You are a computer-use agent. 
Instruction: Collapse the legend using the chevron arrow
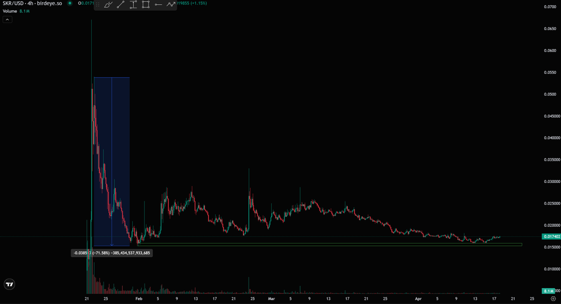tap(7, 19)
